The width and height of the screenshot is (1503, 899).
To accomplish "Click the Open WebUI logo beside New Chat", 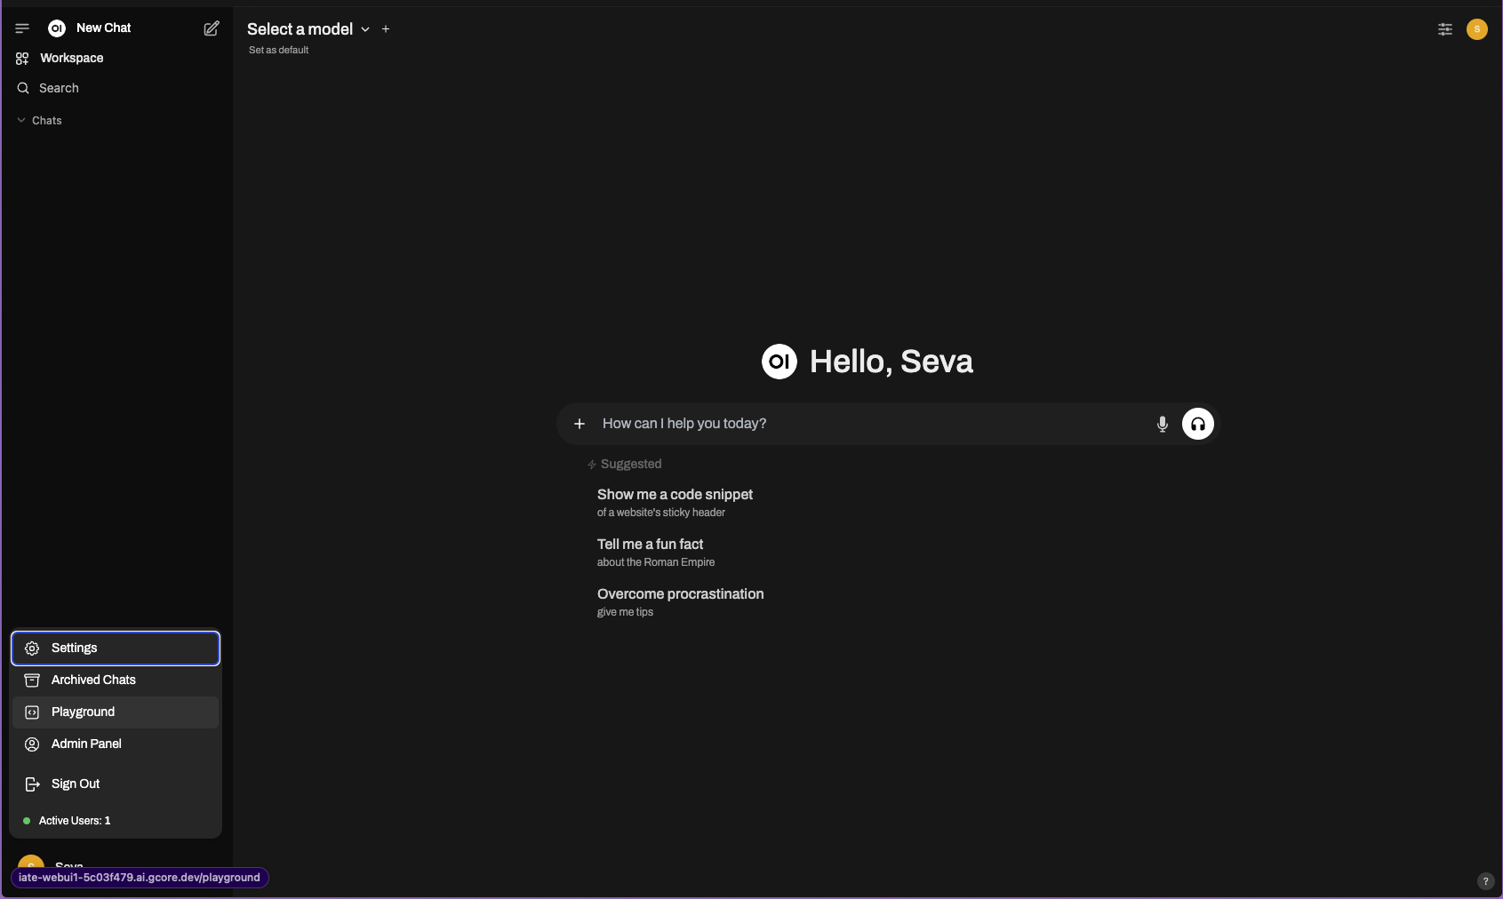I will (57, 28).
